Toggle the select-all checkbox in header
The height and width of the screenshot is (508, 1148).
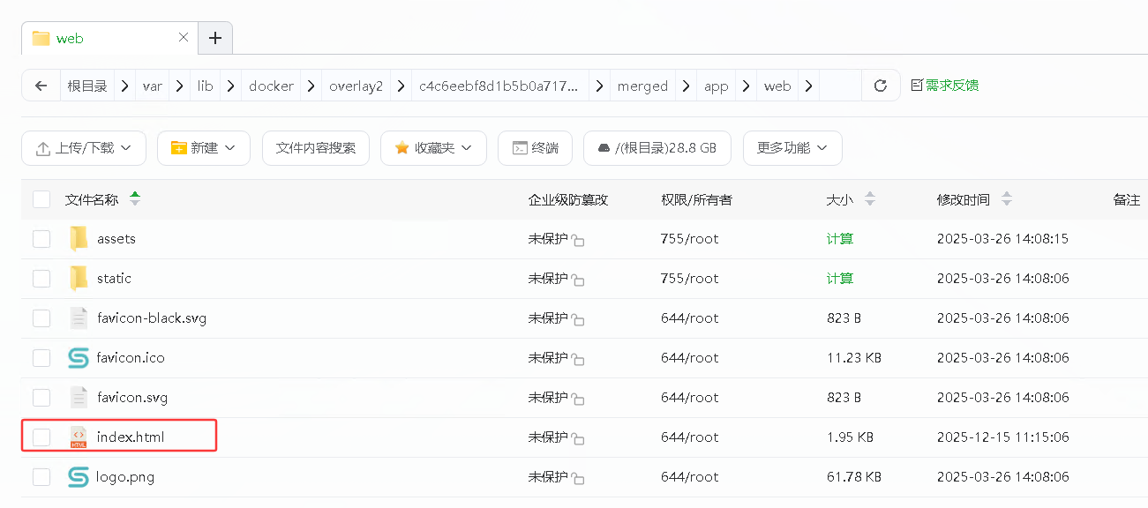point(41,199)
